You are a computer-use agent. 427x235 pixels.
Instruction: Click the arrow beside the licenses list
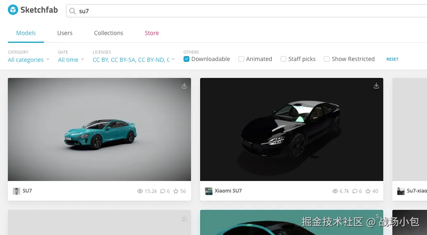pos(173,59)
